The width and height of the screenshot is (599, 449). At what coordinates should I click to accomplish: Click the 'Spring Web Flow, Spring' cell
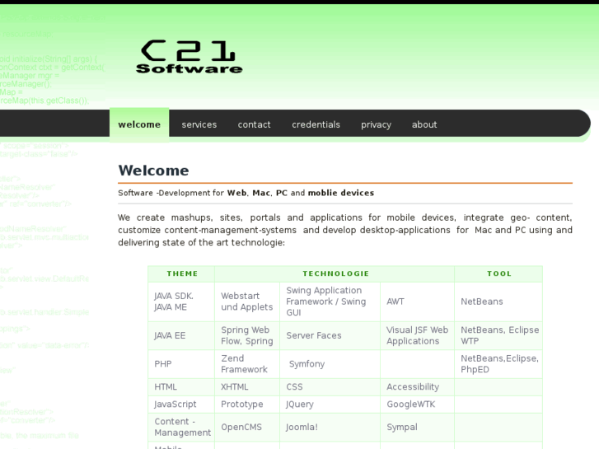coord(247,335)
